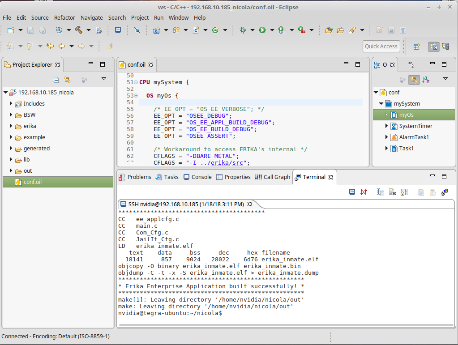Switch to the Problems tab
Screen dimensions: 458x345
135,177
